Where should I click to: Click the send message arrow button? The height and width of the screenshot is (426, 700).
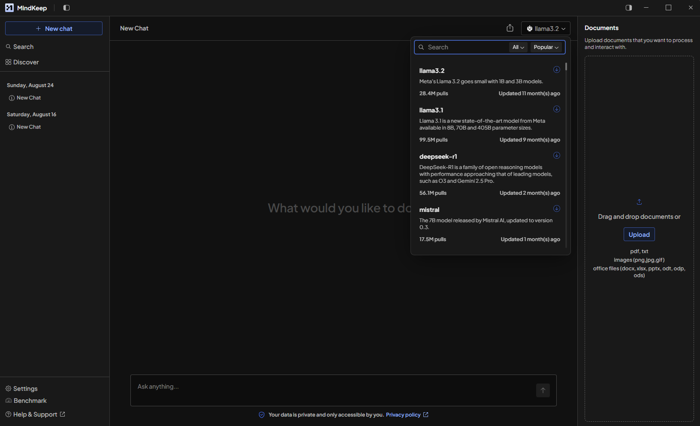pos(543,390)
